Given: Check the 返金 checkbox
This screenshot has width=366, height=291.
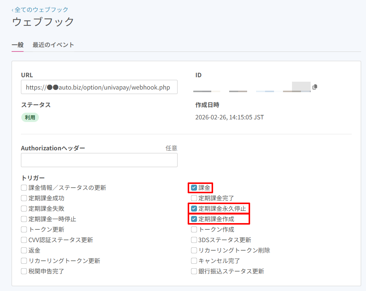Looking at the screenshot, I should (24, 250).
